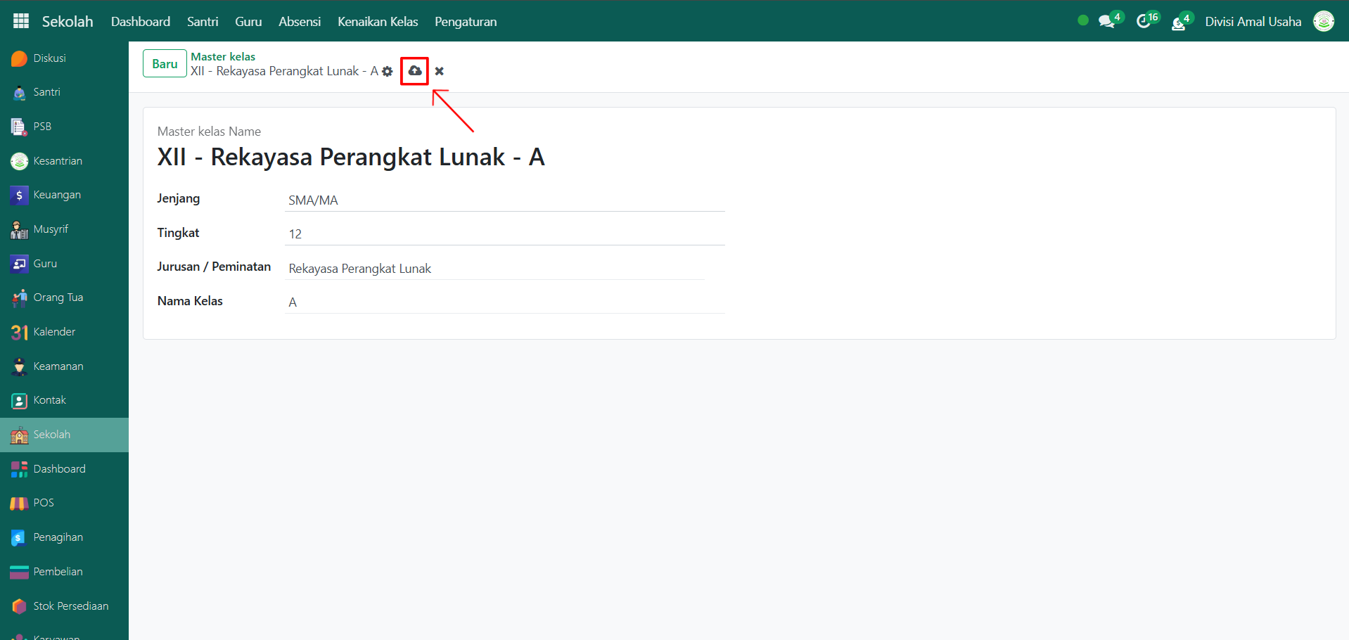Screen dimensions: 1349x640
Task: Open Keuangan app in sidebar
Action: point(56,195)
